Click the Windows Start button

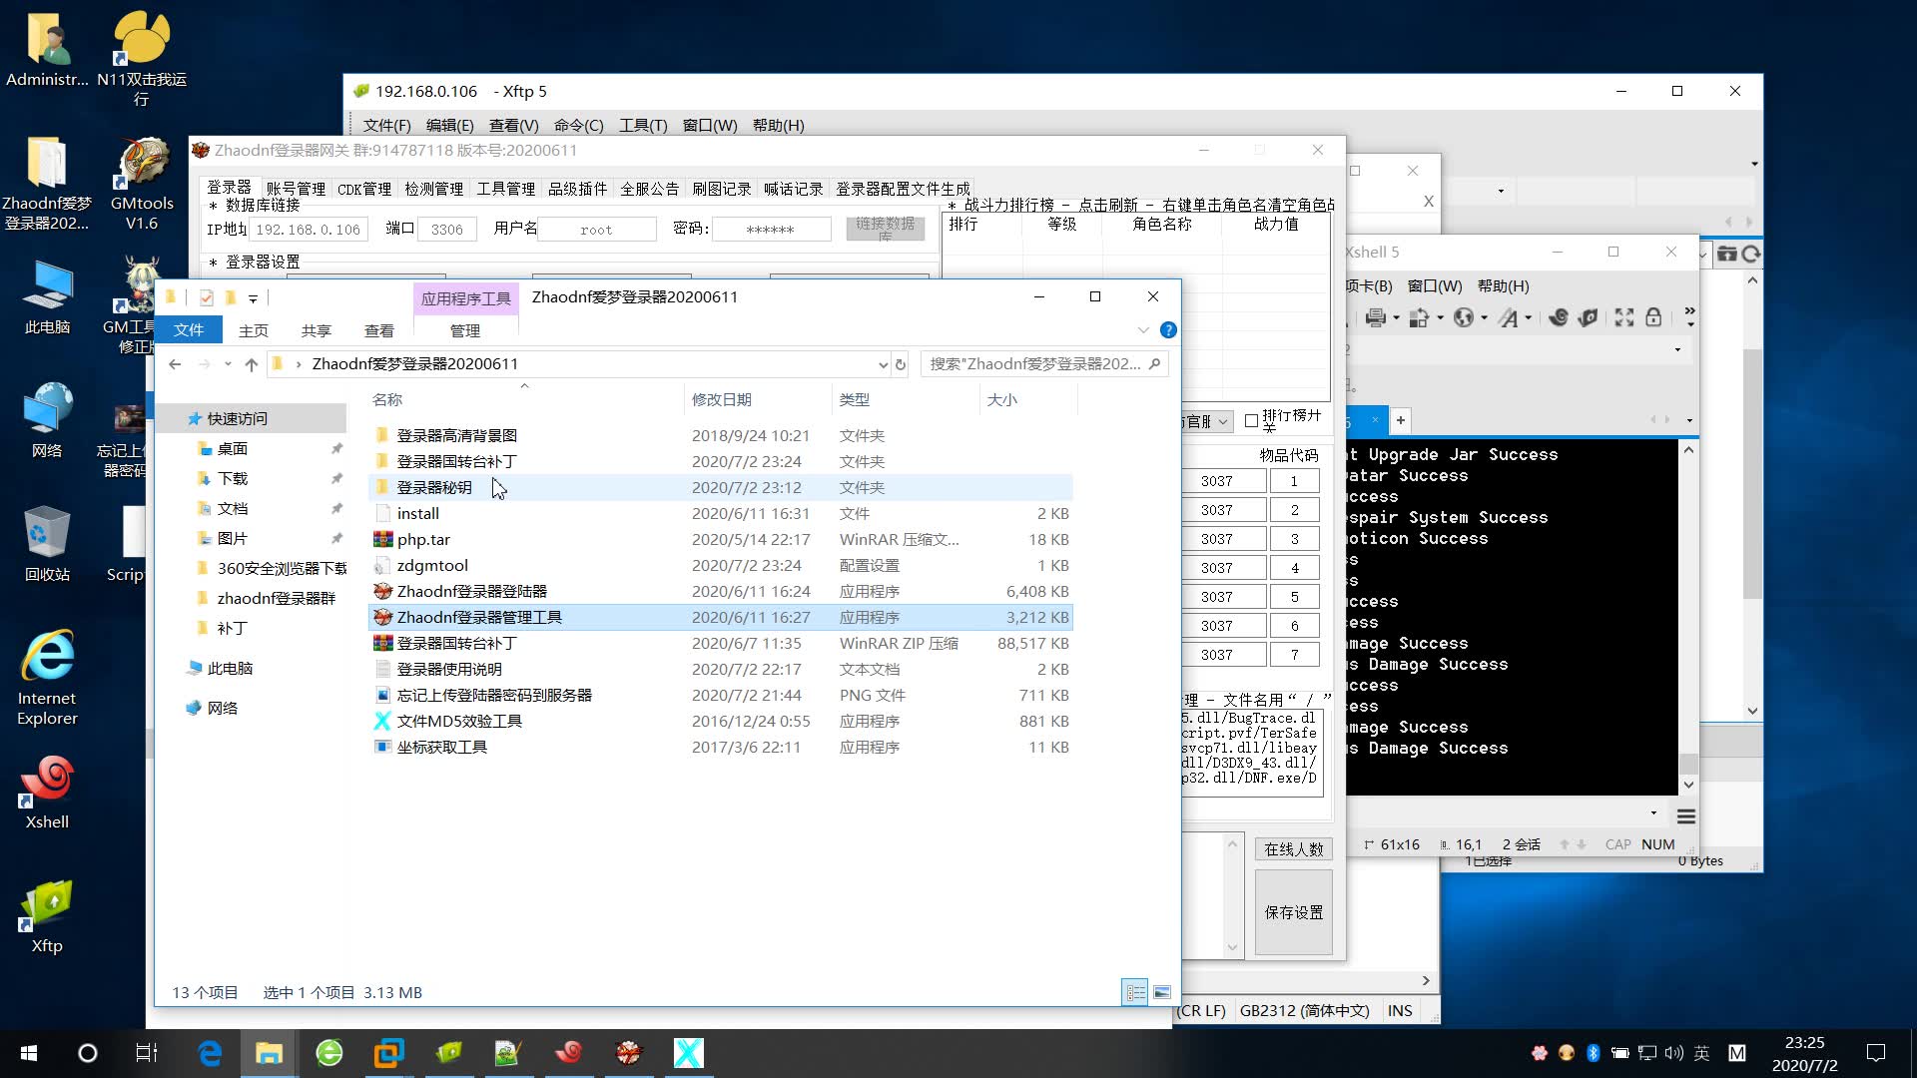coord(29,1053)
